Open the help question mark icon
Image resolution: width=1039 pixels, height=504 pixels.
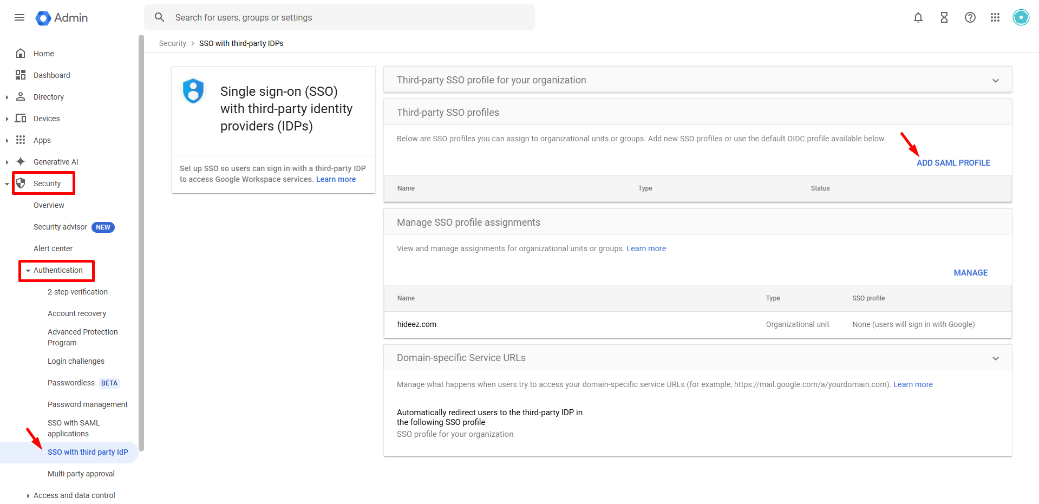point(970,17)
